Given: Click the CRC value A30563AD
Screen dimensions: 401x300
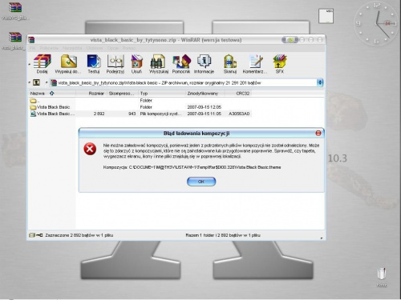Looking at the screenshot, I should point(239,114).
